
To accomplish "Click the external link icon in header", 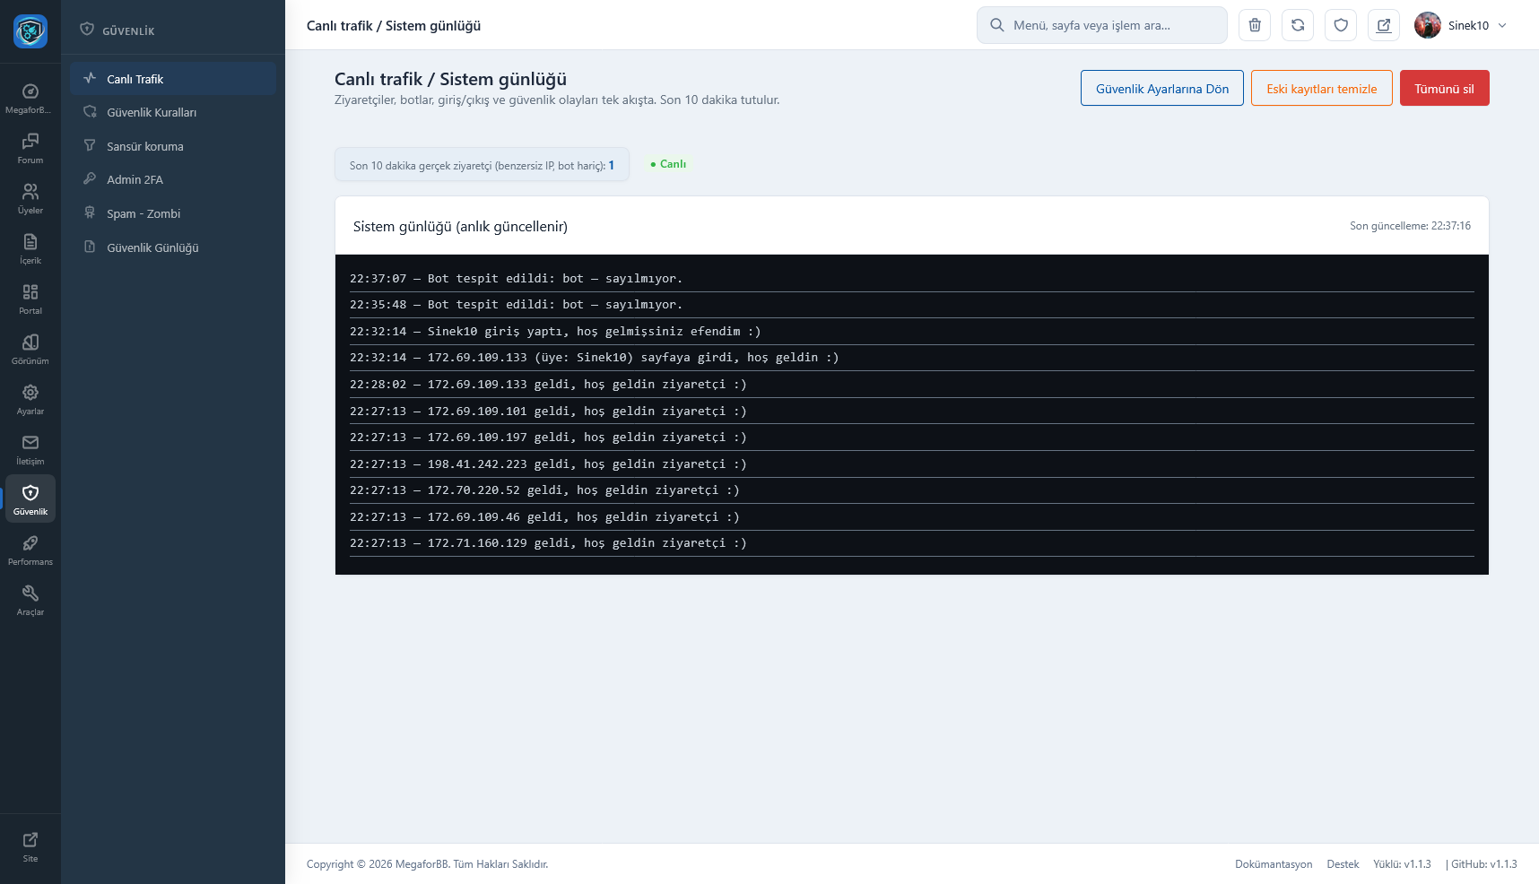I will (1384, 25).
